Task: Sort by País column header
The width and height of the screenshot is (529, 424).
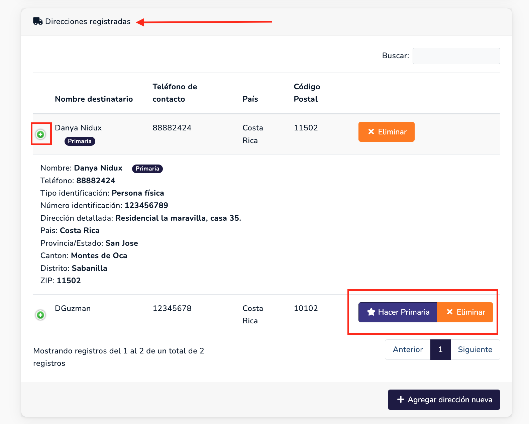Action: pyautogui.click(x=250, y=99)
